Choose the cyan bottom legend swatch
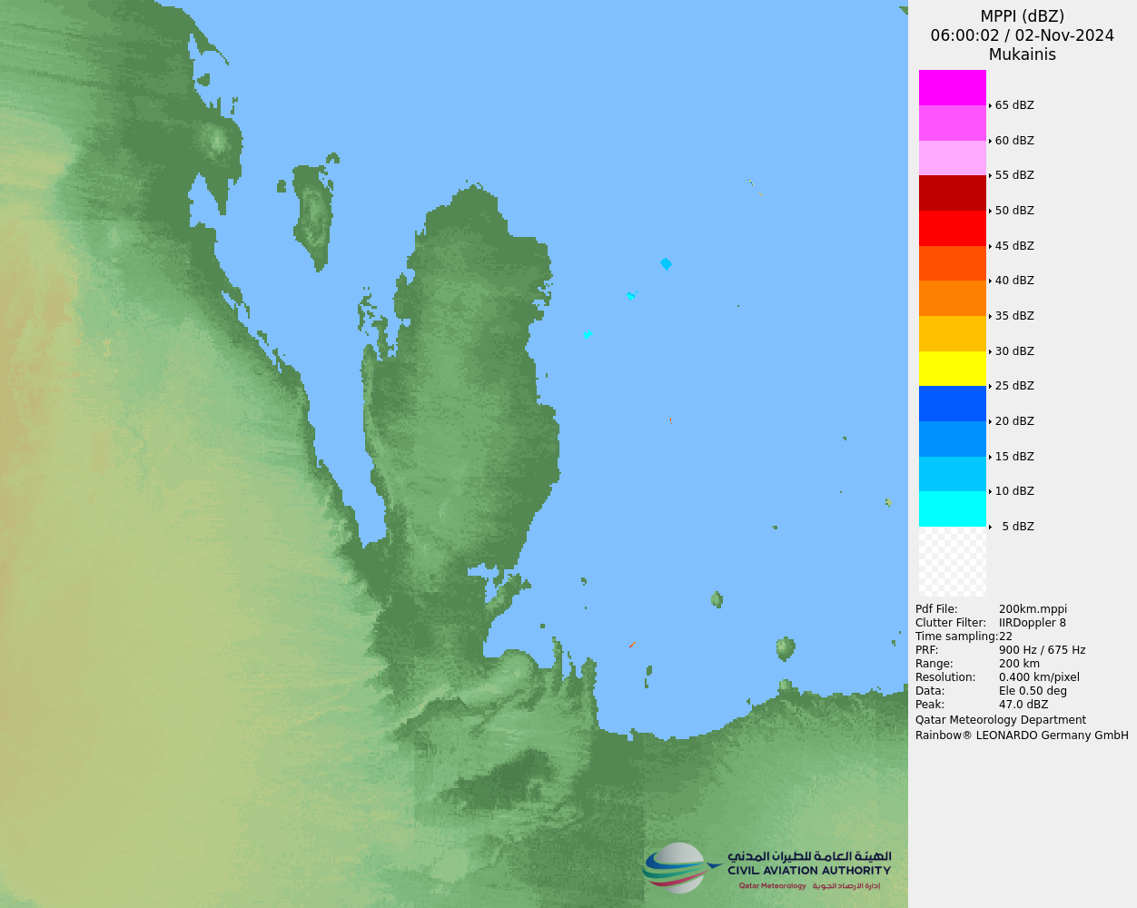The width and height of the screenshot is (1137, 908). [x=952, y=508]
